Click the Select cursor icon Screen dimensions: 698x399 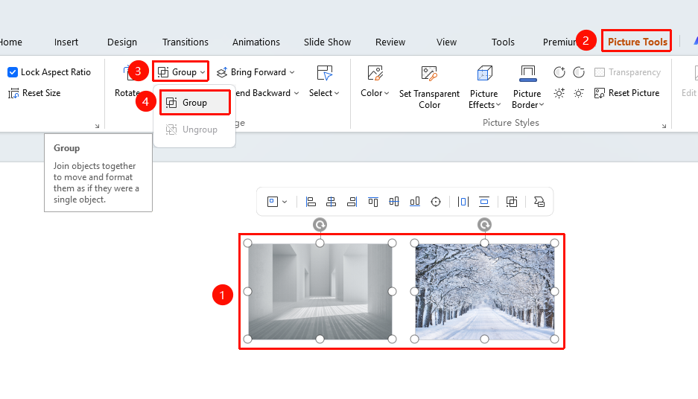click(x=325, y=73)
